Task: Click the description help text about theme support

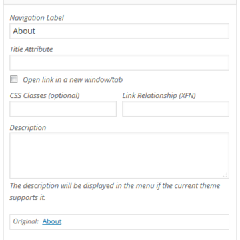Action: click(x=115, y=191)
